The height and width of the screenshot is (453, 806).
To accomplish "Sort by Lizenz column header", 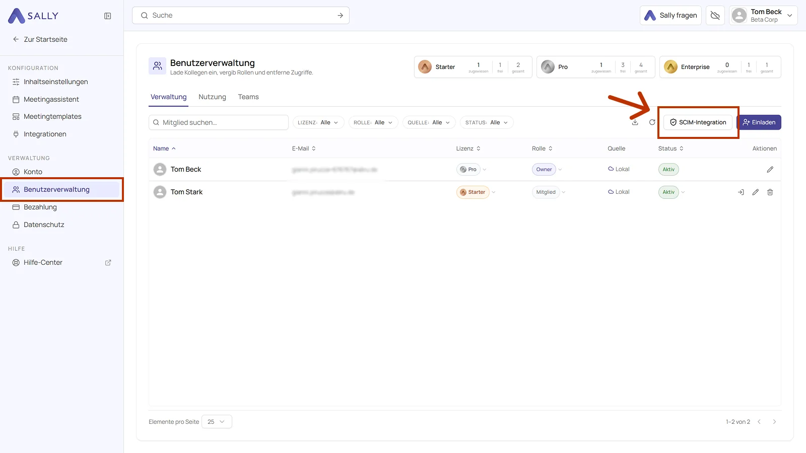I will 468,148.
